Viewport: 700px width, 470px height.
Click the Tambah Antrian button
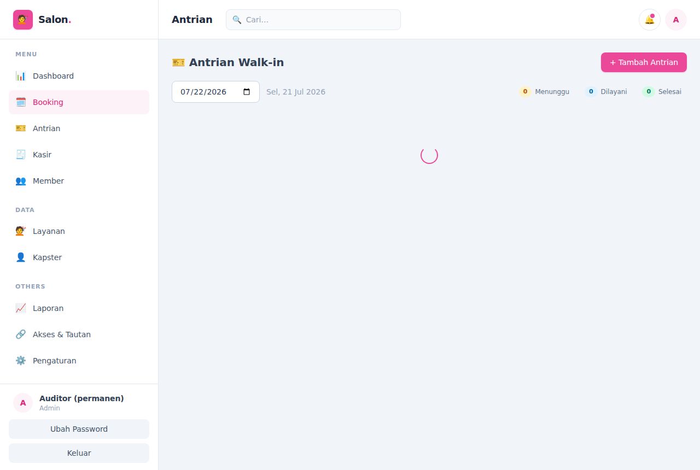pyautogui.click(x=644, y=62)
